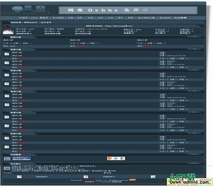Click the 有新的帖子 legend icon
Image resolution: width=213 pixels, height=186 pixels.
(x=19, y=177)
